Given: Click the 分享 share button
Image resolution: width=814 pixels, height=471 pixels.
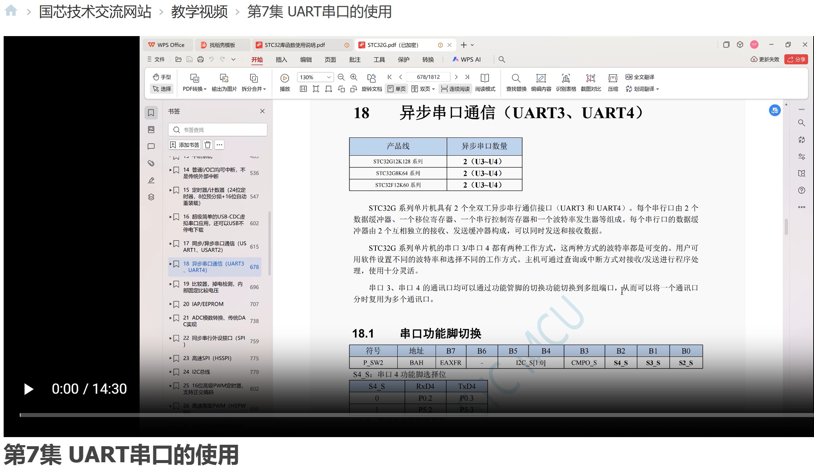Looking at the screenshot, I should [x=797, y=59].
